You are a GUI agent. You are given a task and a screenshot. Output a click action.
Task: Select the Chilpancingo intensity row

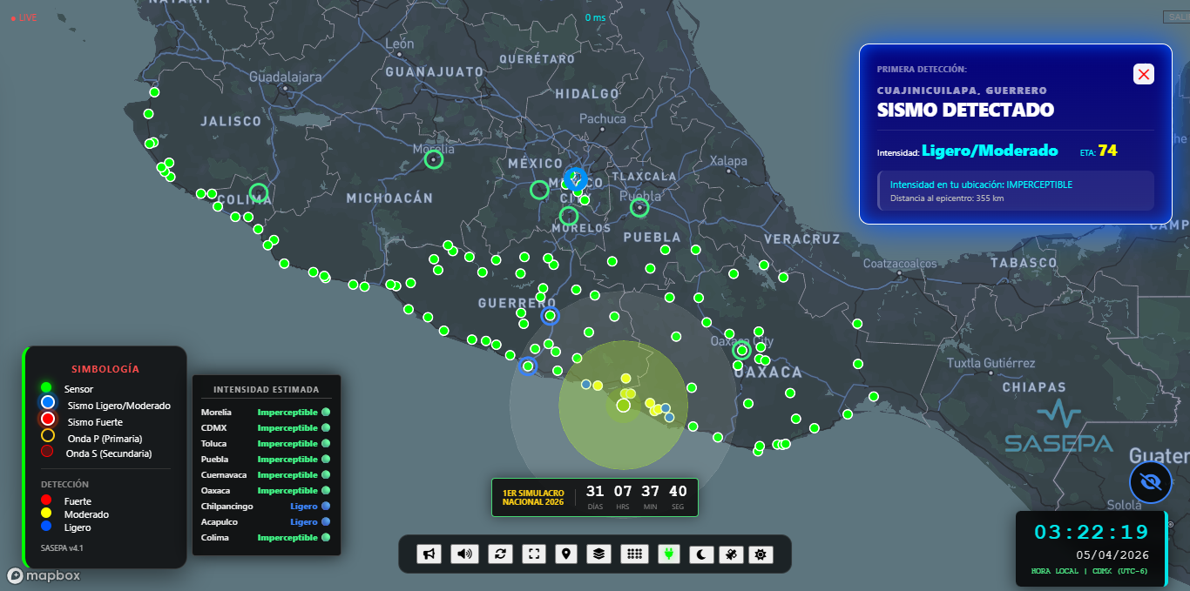(x=265, y=507)
